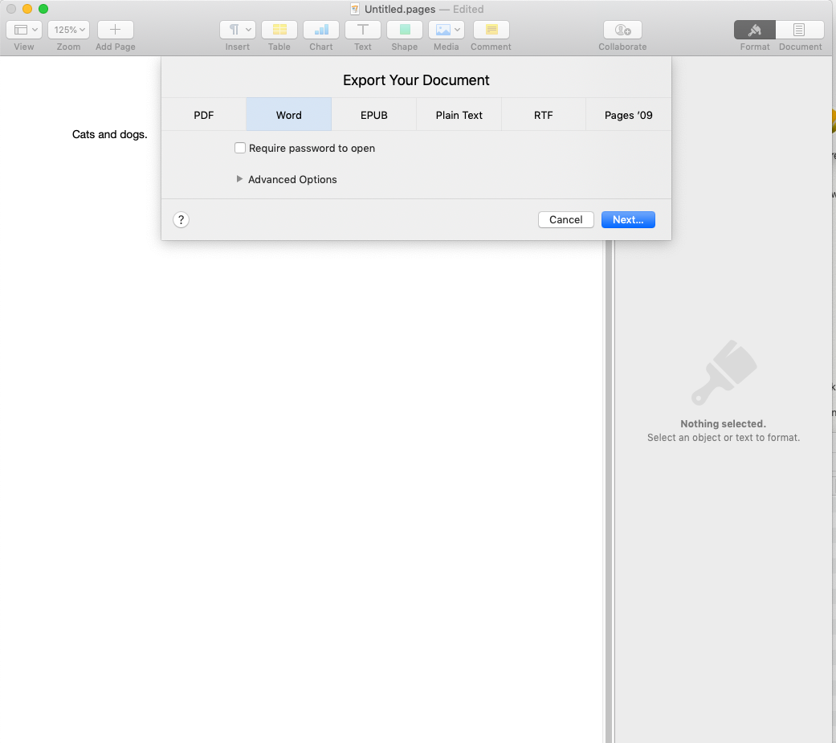Open export help question mark
Viewport: 836px width, 743px height.
coord(181,220)
